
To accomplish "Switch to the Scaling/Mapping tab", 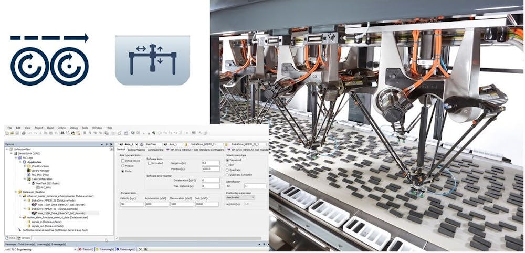I will (135, 150).
